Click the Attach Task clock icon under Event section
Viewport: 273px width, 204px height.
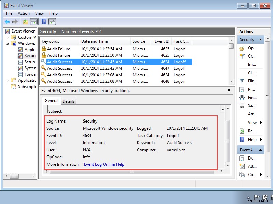coord(242,166)
